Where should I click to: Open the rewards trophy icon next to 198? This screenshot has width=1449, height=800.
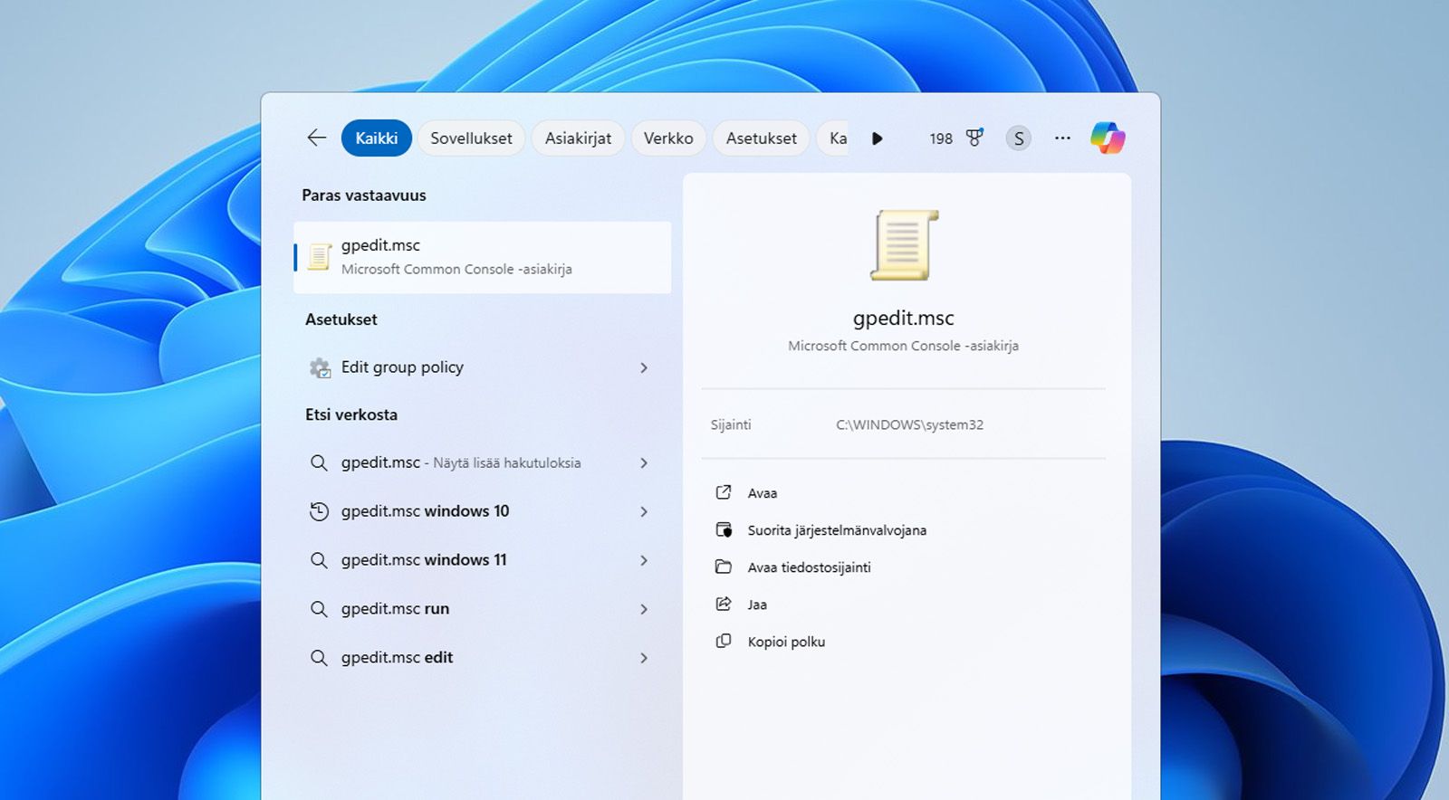974,138
